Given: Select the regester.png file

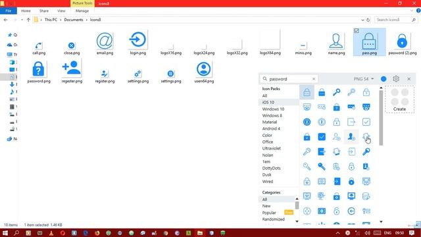Looking at the screenshot, I should click(x=72, y=72).
